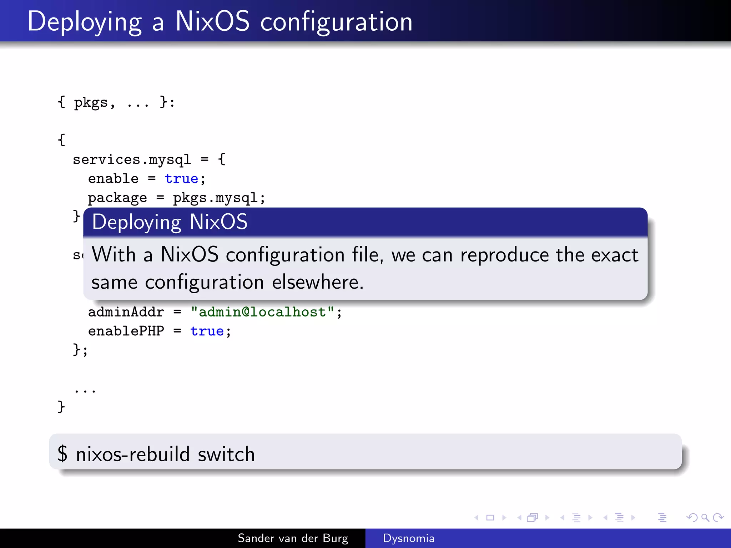Click the go forward curved arrow
This screenshot has height=548, width=731.
718,518
